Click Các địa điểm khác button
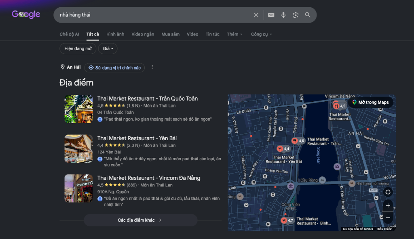The width and height of the screenshot is (414, 239). (x=140, y=220)
